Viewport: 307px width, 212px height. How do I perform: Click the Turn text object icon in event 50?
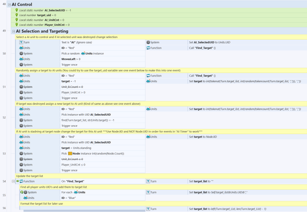click(21, 42)
